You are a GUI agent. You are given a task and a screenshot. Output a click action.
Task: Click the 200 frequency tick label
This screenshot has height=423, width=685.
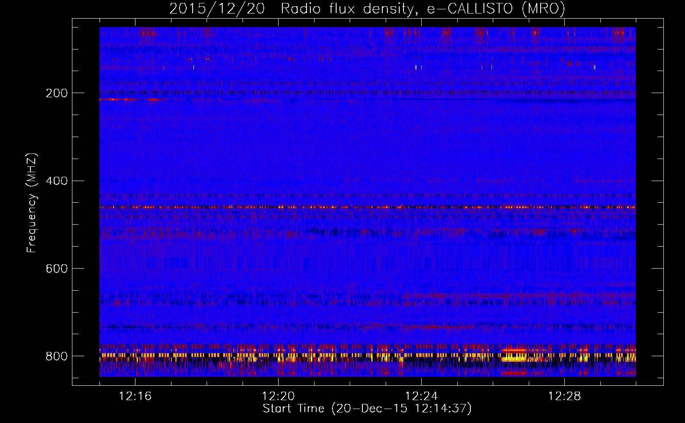pyautogui.click(x=57, y=93)
